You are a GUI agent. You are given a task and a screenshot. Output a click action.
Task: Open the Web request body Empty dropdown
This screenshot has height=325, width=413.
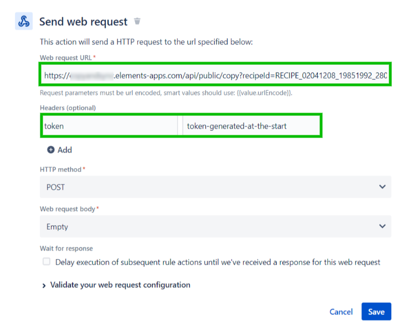tap(215, 226)
